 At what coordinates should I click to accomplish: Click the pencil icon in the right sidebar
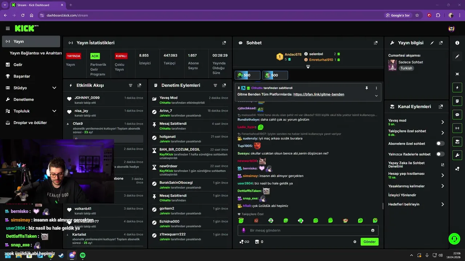pyautogui.click(x=457, y=57)
